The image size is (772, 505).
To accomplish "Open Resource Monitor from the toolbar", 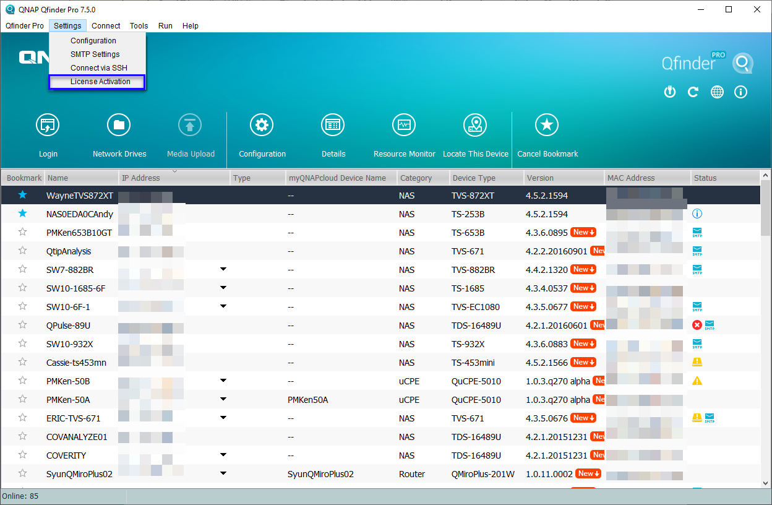I will (x=404, y=126).
